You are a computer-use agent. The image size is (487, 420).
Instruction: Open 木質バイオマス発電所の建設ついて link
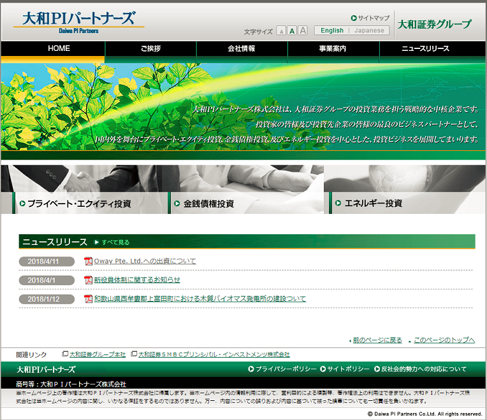200,299
